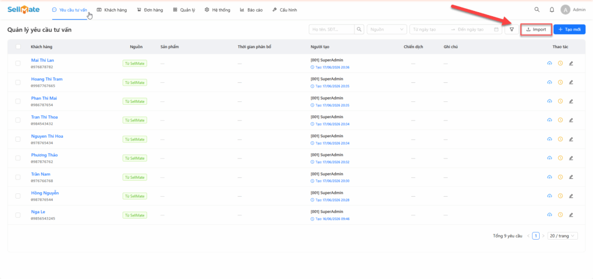593x279 pixels.
Task: Open the Yêu cầu tư vấn tab
Action: pyautogui.click(x=69, y=10)
